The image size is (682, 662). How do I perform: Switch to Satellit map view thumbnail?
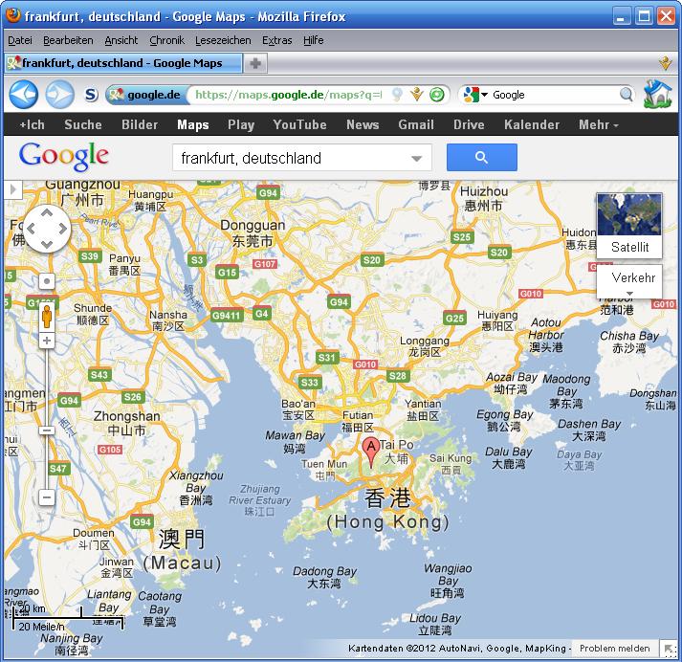click(629, 226)
